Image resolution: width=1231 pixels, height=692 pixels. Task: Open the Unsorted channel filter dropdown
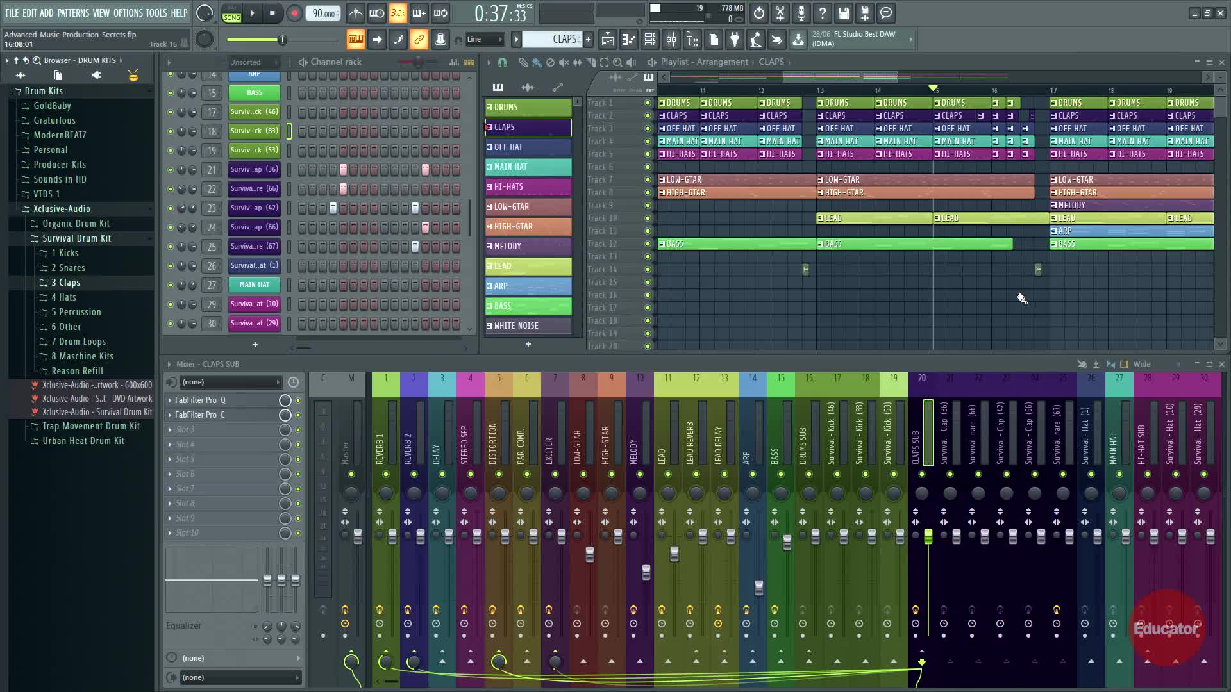pos(254,62)
